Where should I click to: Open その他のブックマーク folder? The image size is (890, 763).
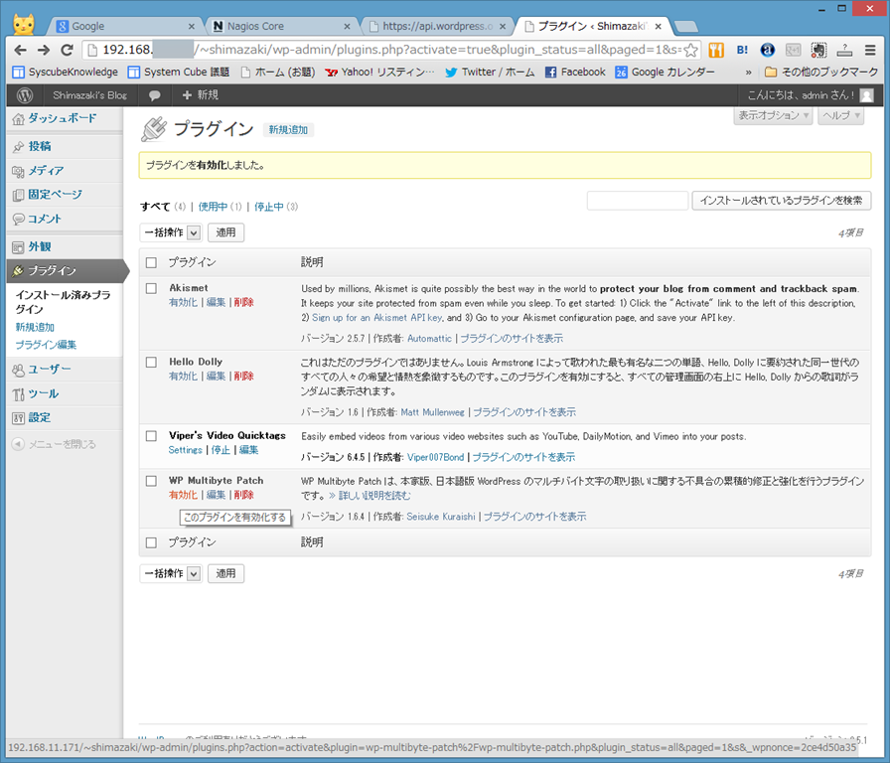[x=821, y=73]
